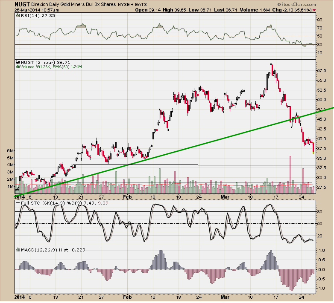Click the 30 oversold label on RSI axis

coord(320,45)
